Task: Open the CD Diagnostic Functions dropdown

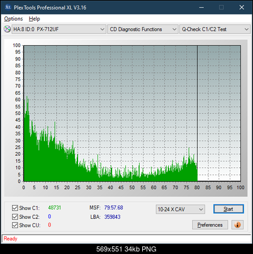Action: 143,30
